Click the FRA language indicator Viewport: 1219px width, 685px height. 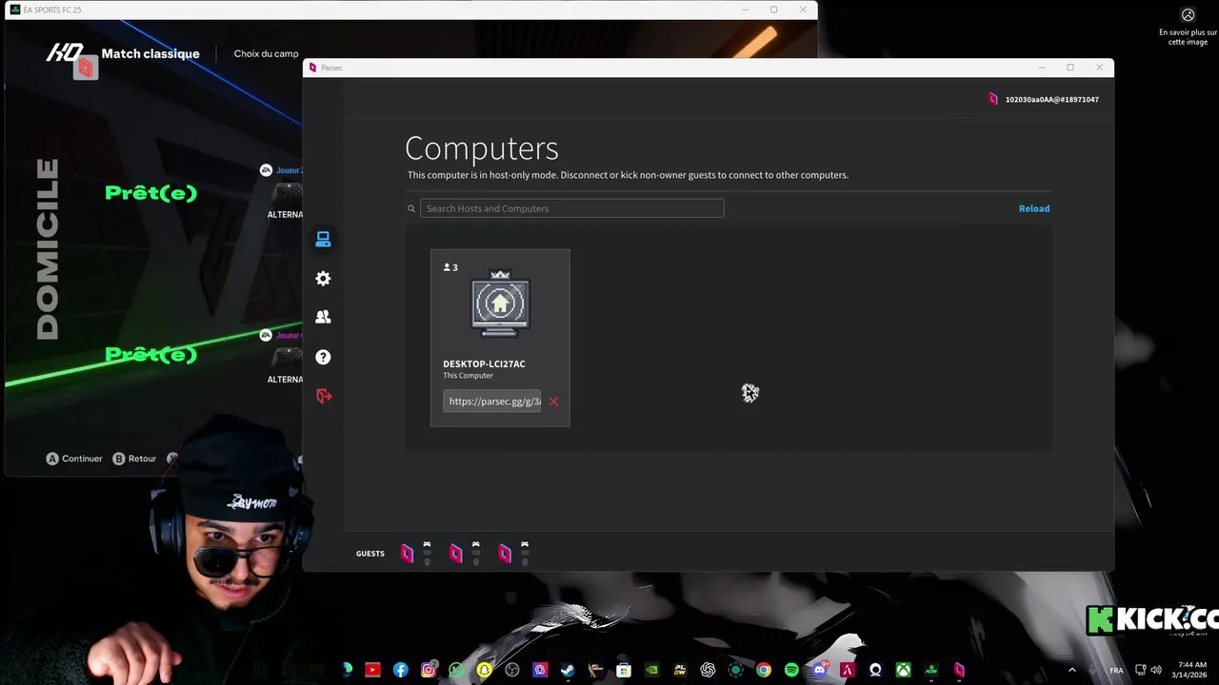pos(1116,670)
